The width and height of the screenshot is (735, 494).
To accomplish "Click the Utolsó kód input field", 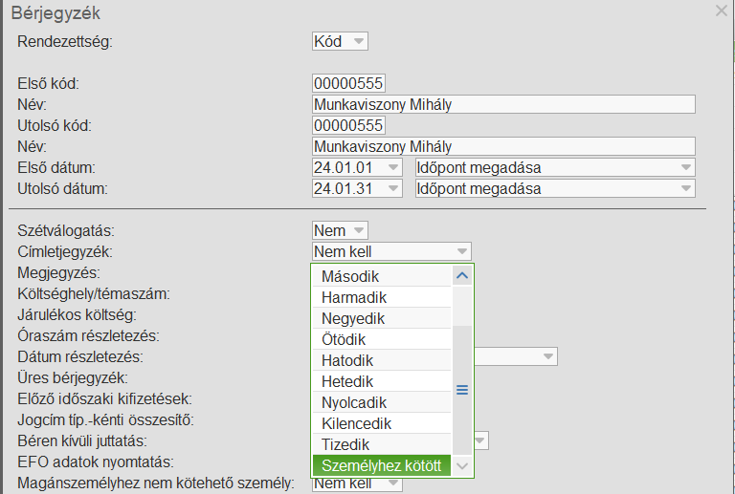I will pos(348,125).
